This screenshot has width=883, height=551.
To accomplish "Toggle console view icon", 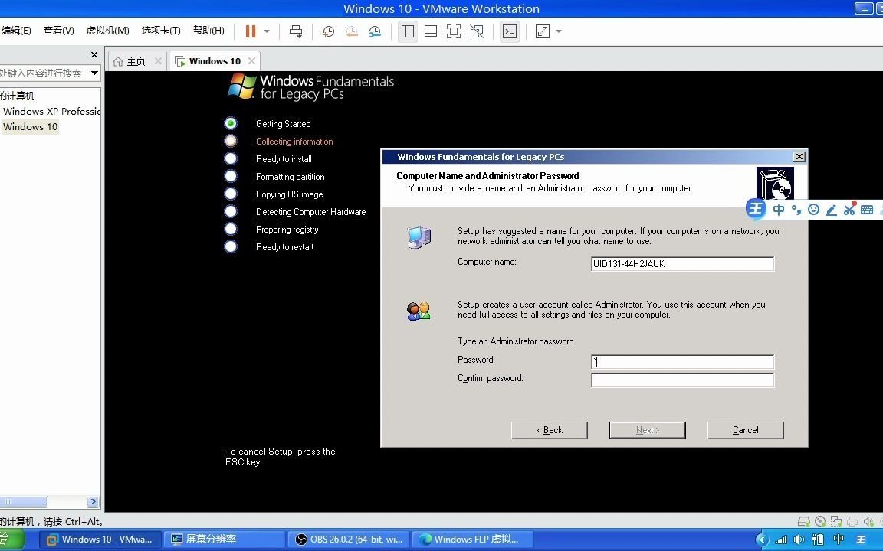I will point(510,31).
